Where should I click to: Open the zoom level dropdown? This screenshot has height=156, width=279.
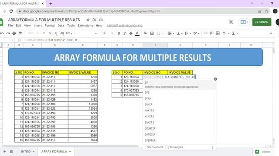33,33
